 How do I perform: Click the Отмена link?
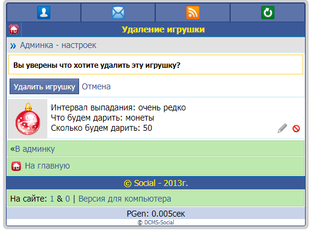(x=96, y=86)
